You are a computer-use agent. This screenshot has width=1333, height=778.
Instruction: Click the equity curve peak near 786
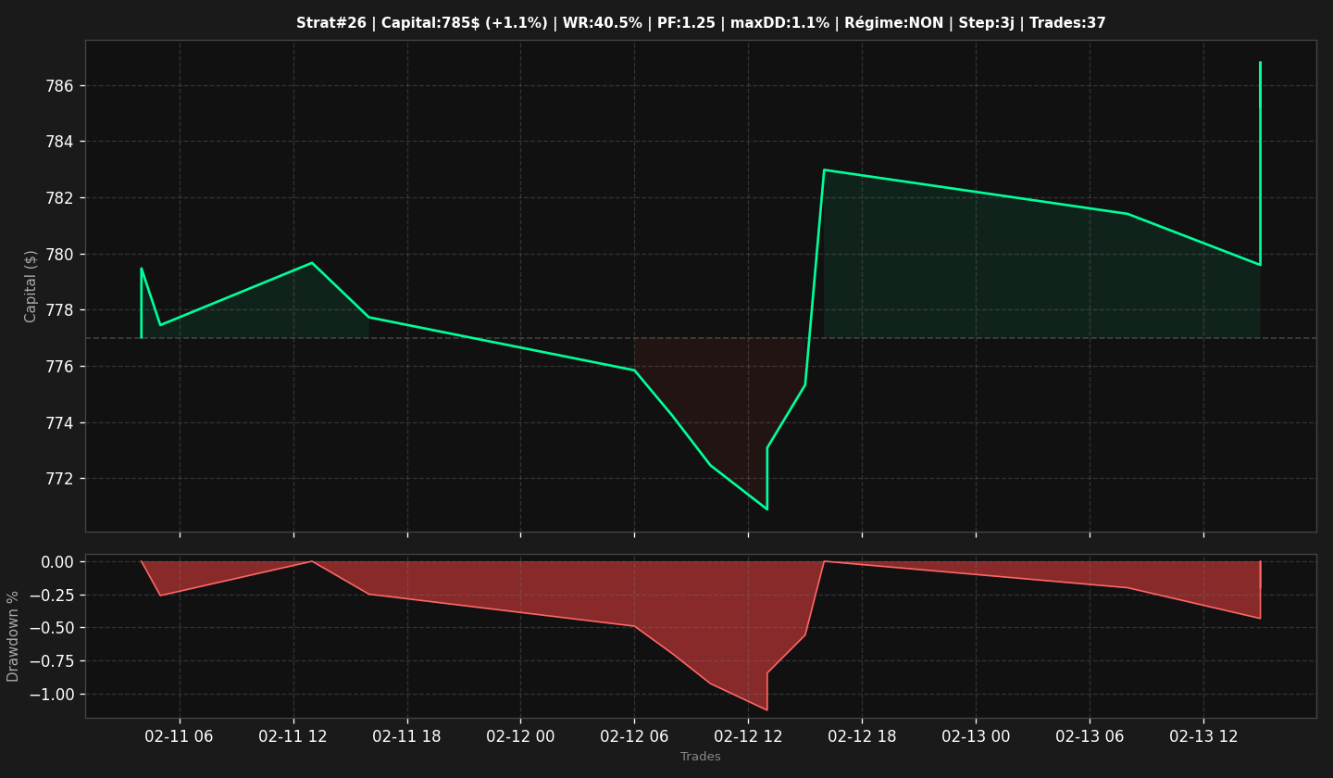point(1260,63)
